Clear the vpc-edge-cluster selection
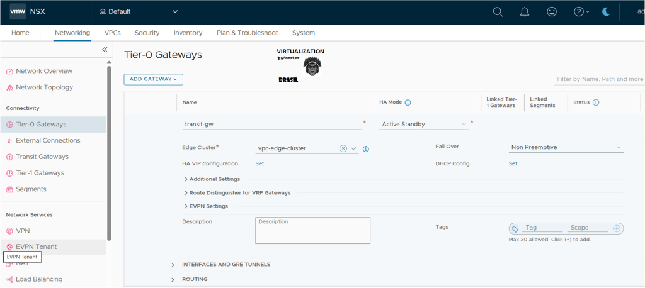Viewport: 645px width, 288px height. coord(343,148)
